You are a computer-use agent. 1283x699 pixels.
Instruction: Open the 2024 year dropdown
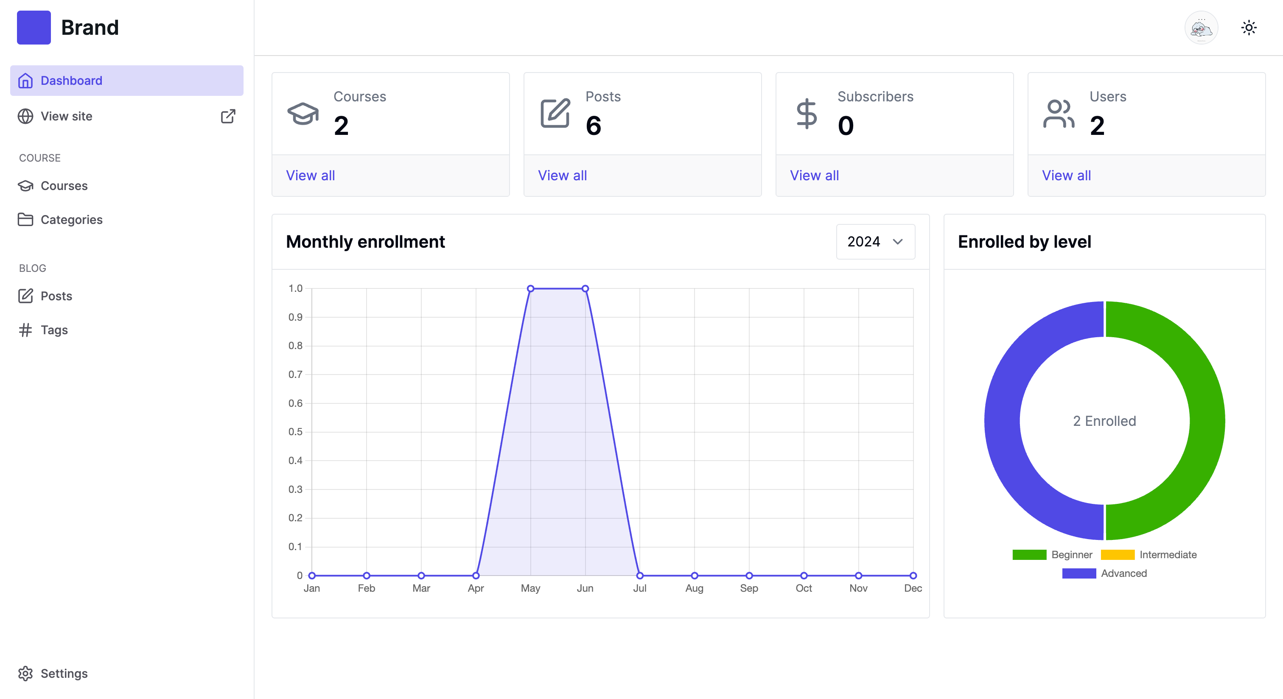[x=875, y=241]
